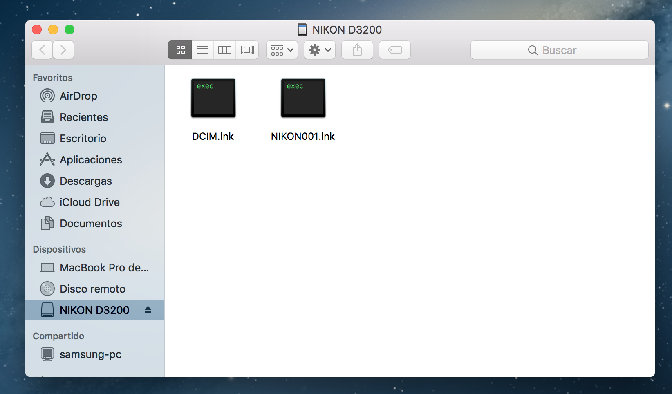
Task: Click the Descargas download icon
Action: [47, 181]
